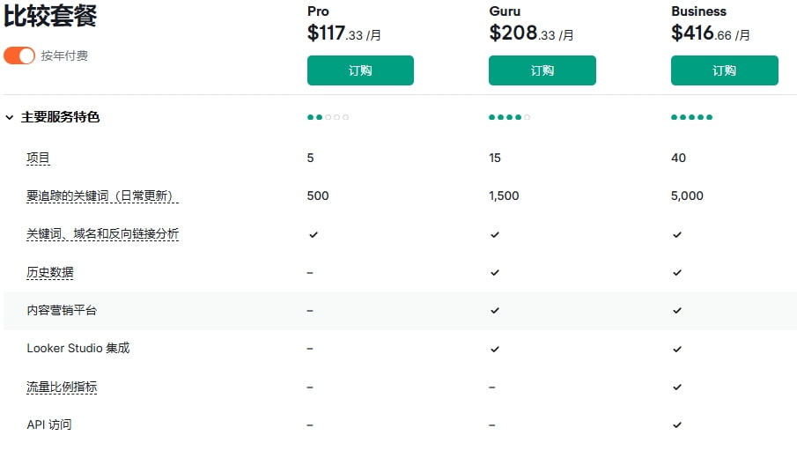Viewport: 797px width, 450px height.
Task: Click the Guru plan rating dots
Action: [x=509, y=117]
